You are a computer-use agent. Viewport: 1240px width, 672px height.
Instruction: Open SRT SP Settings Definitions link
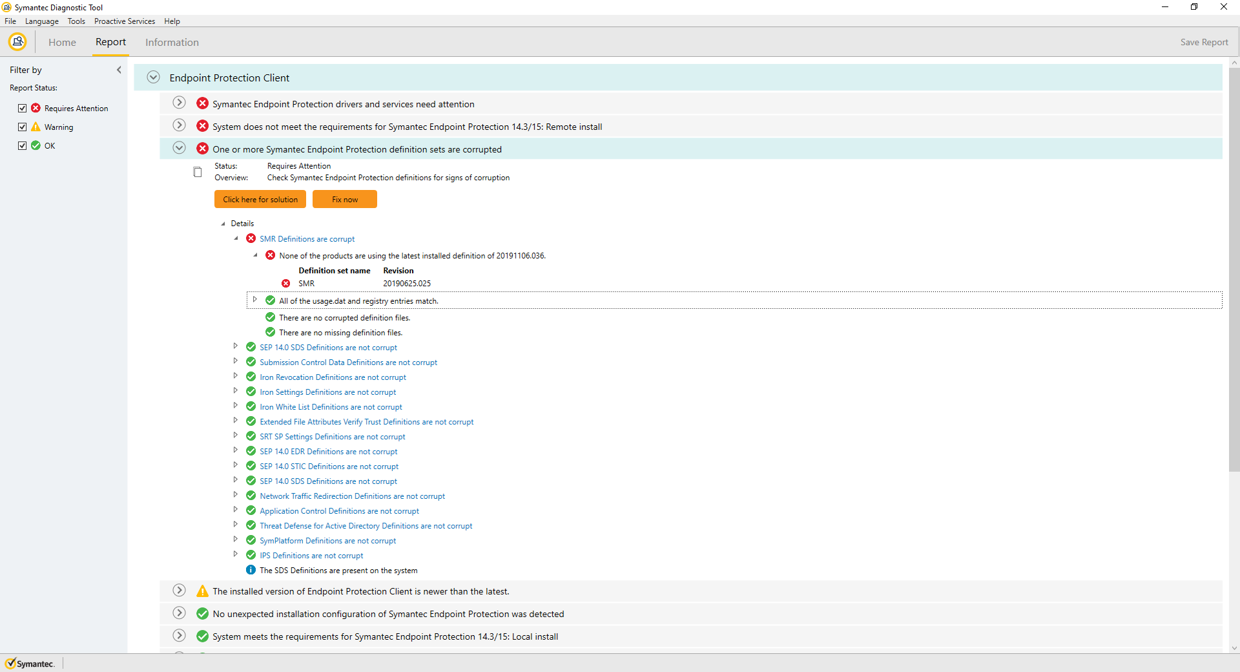coord(333,437)
